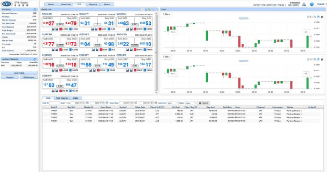Click the Deal ID column header
This screenshot has height=172, width=327.
[x=54, y=107]
